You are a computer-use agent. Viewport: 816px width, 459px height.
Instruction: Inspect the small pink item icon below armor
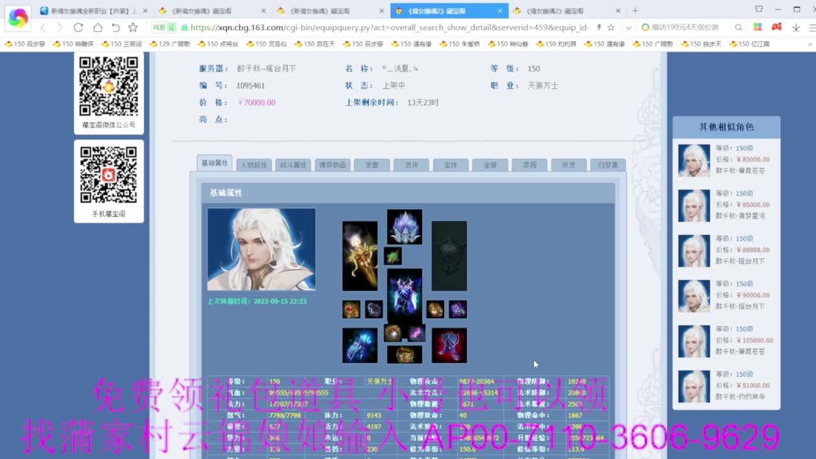click(416, 333)
